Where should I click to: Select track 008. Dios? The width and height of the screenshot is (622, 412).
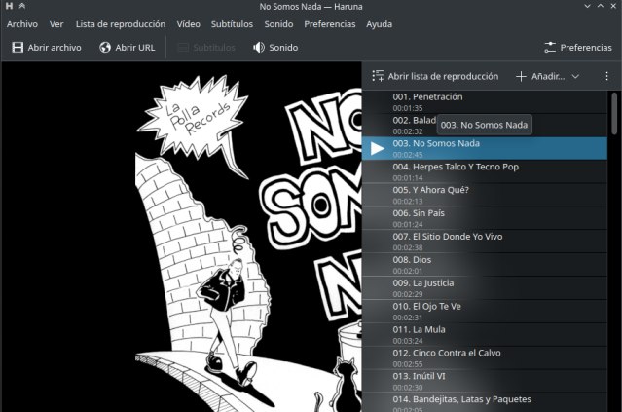click(x=485, y=265)
